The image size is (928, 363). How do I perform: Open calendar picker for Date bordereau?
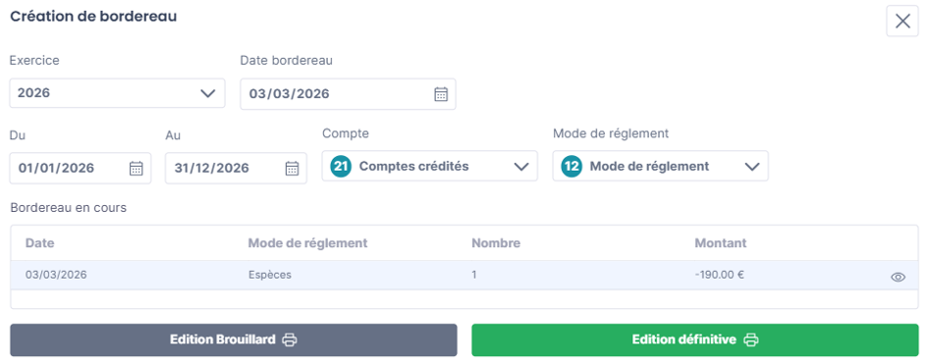pos(441,94)
